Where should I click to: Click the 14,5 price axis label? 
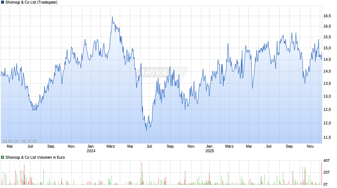[327, 60]
